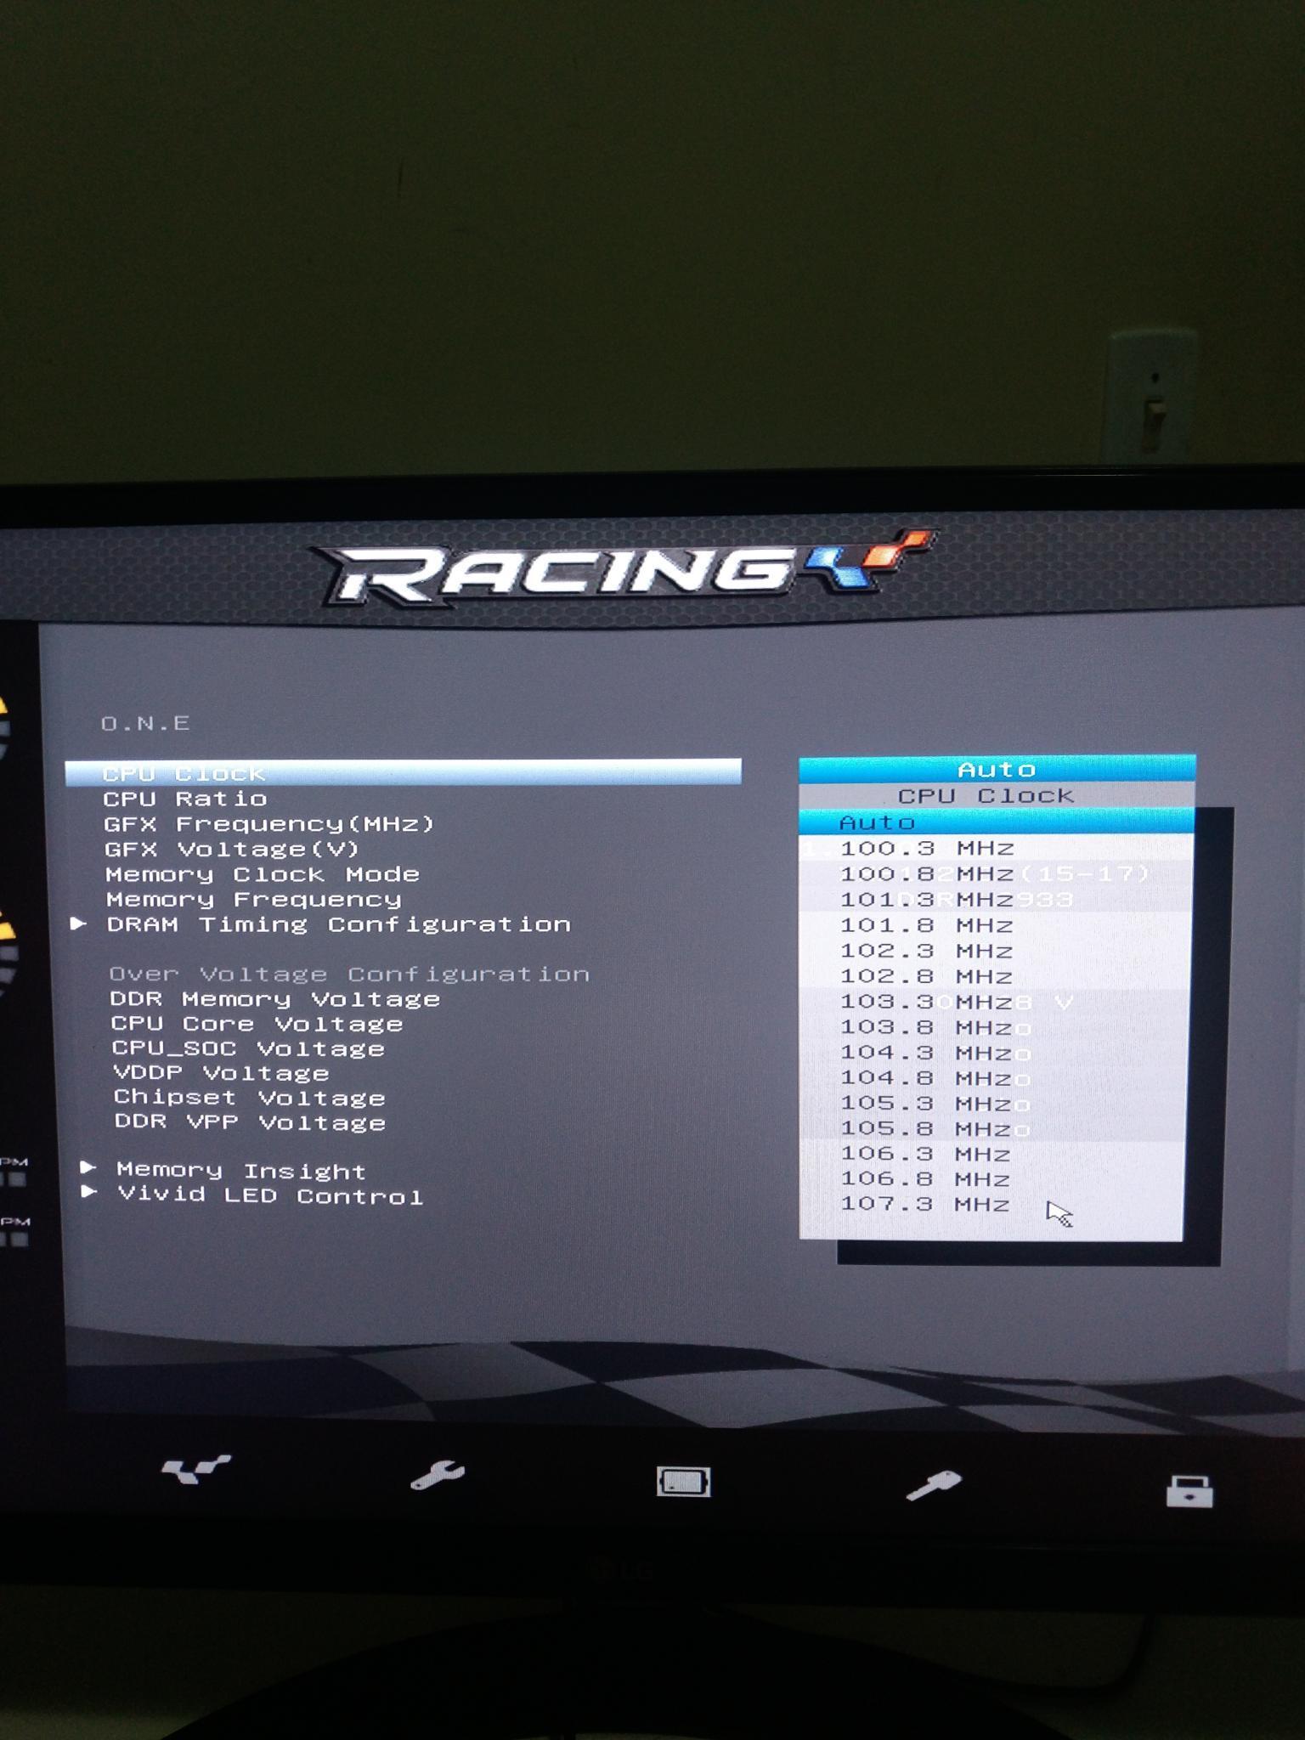Select GFX Frequency(MHz) setting
This screenshot has width=1305, height=1740.
click(x=268, y=824)
